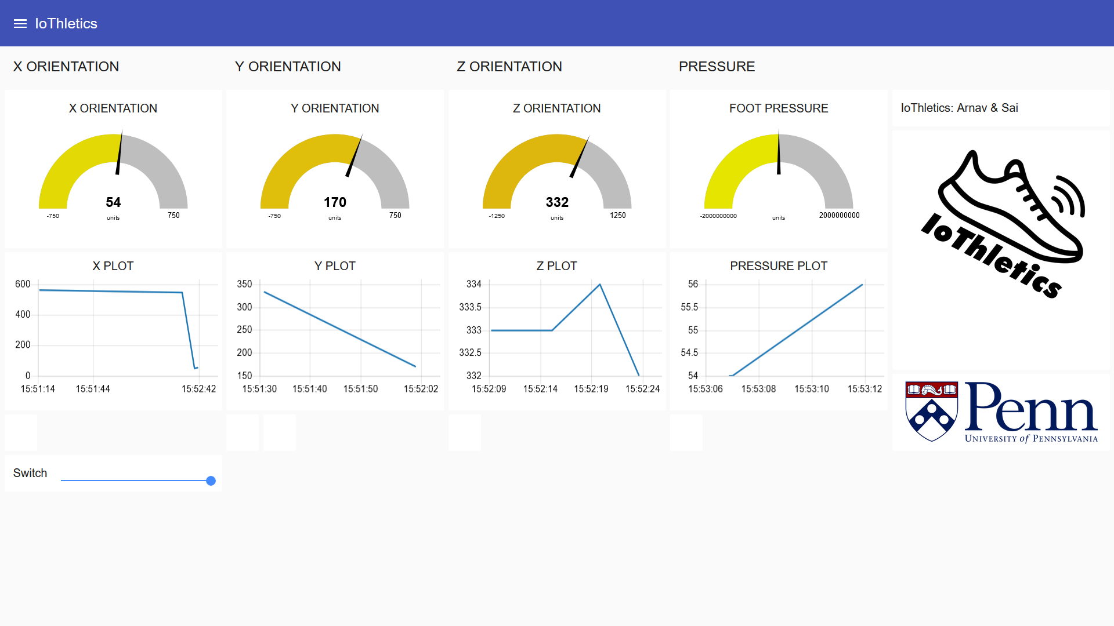Click the peak of the Z PLOT line
The height and width of the screenshot is (626, 1114).
tap(599, 285)
